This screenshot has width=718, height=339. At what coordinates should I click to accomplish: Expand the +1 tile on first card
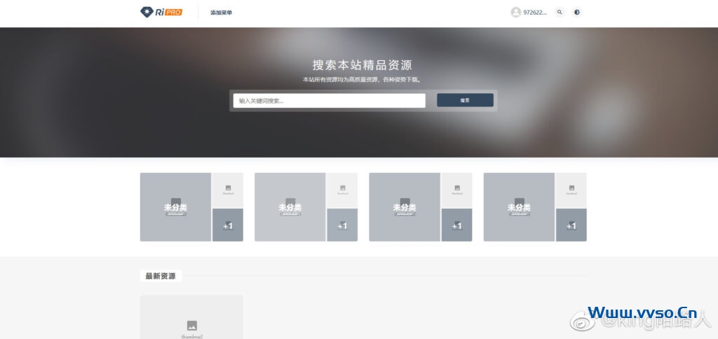click(228, 225)
